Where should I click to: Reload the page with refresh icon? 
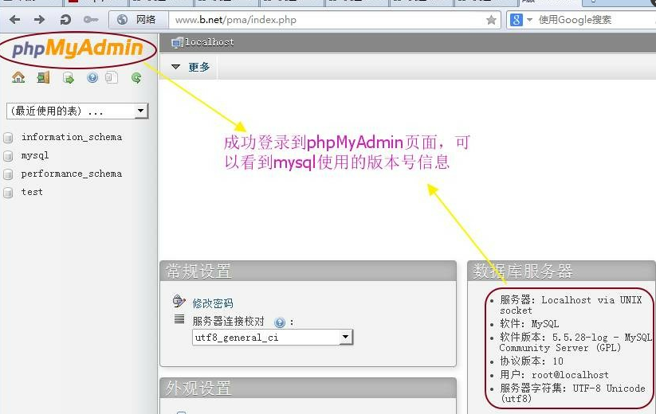pos(65,20)
